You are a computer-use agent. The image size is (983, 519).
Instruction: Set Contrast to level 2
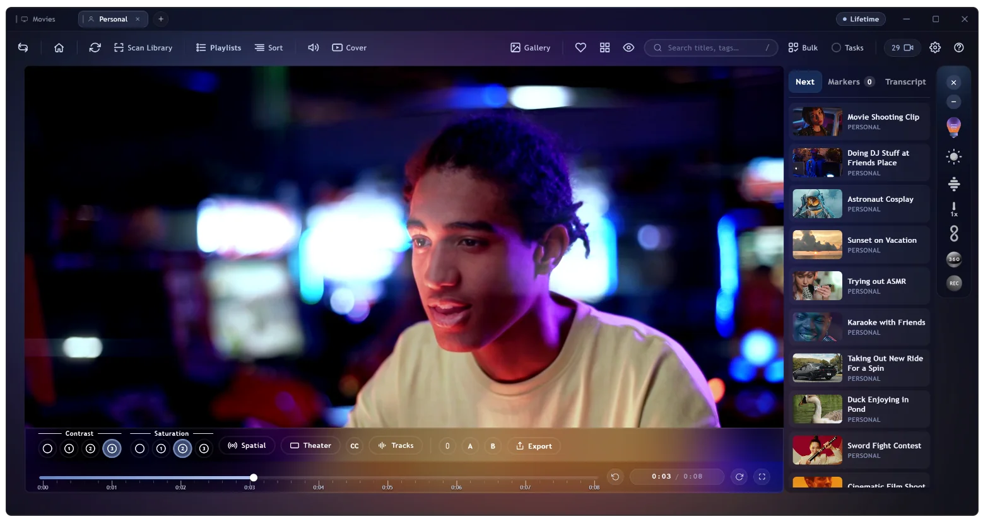pos(90,448)
